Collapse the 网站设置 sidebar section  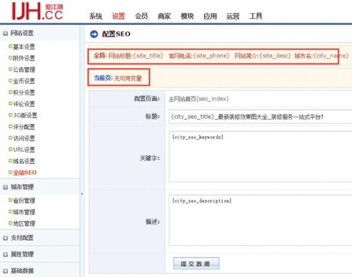(x=5, y=34)
